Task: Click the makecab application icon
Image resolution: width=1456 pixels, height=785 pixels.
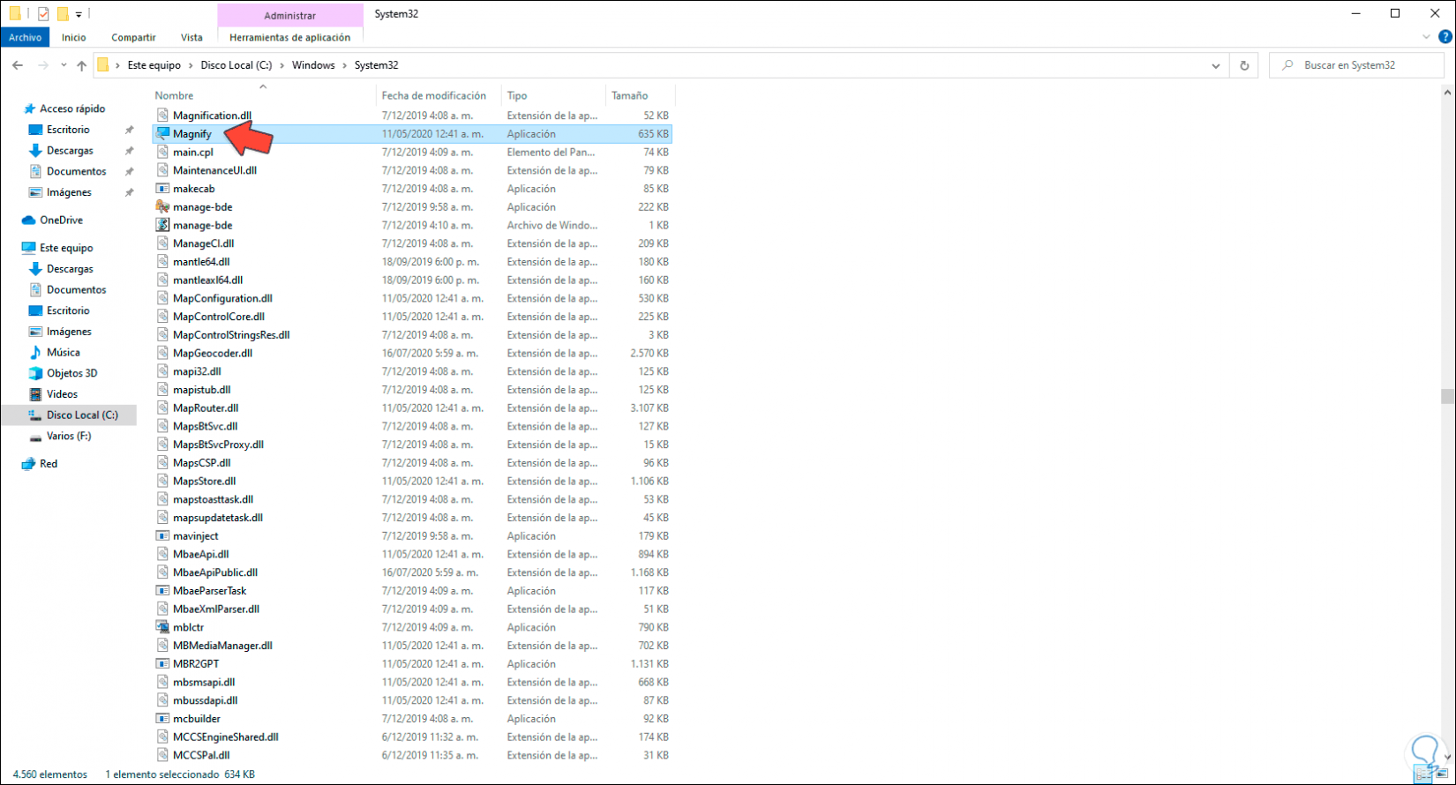Action: coord(162,189)
